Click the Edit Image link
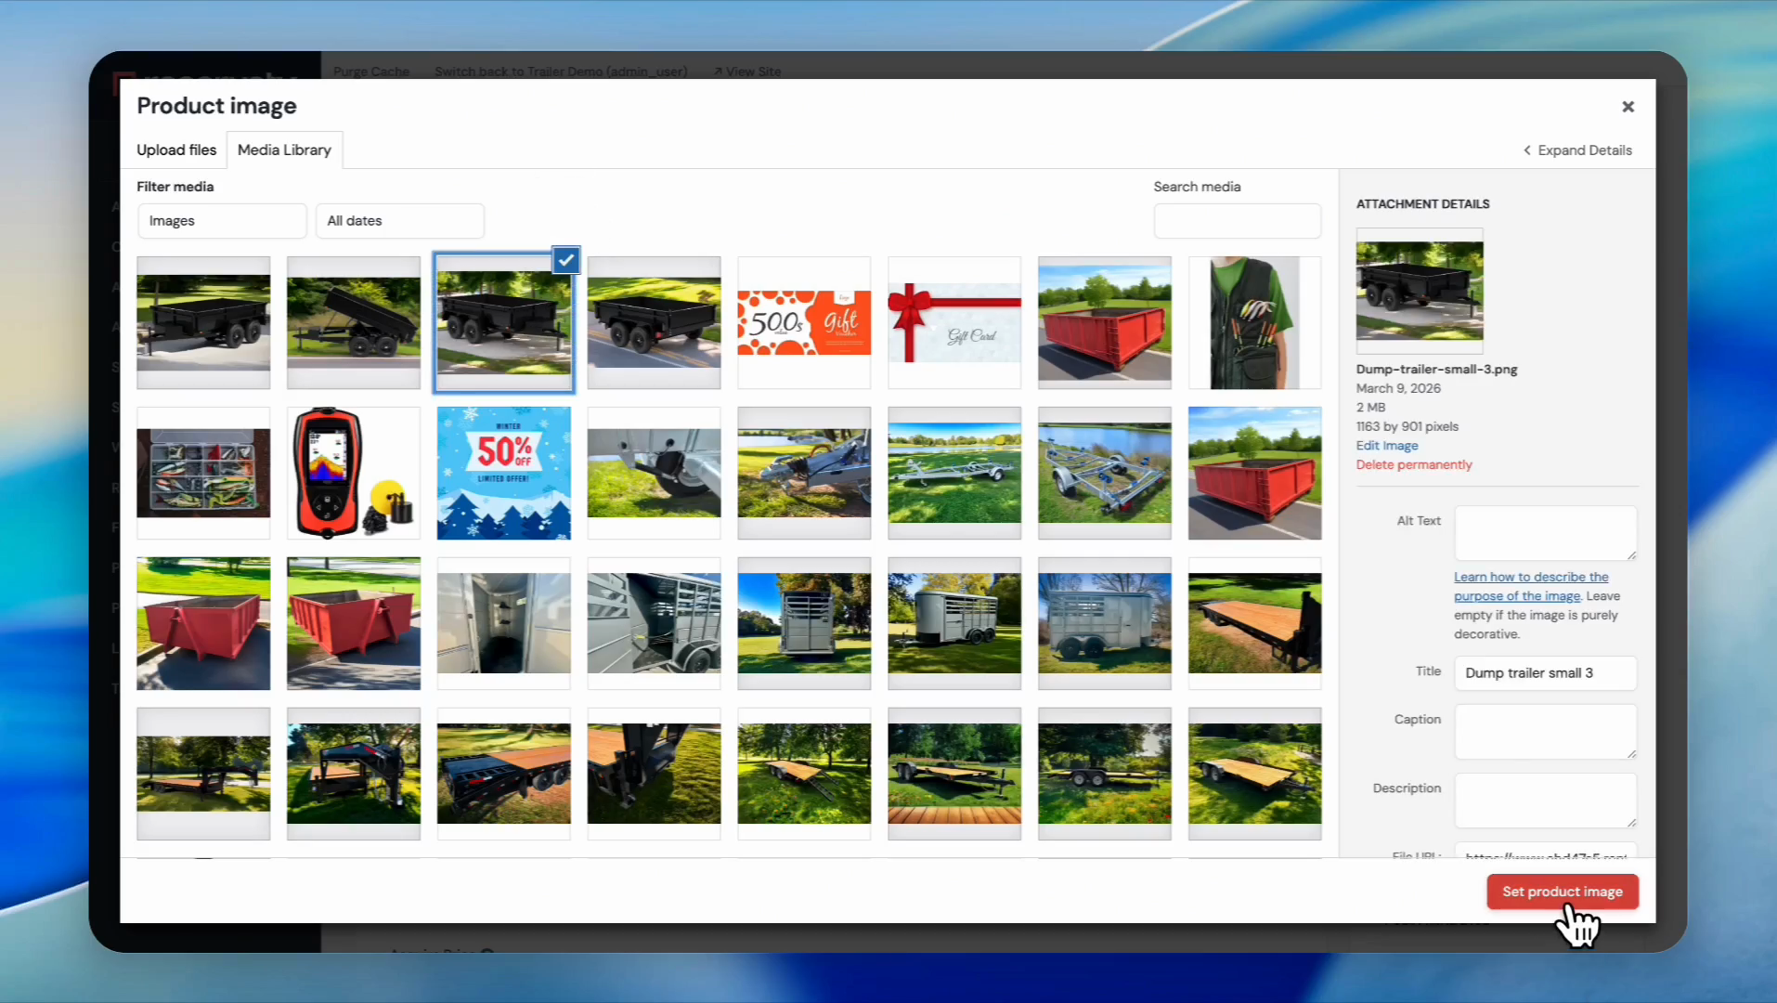1777x1003 pixels. point(1387,446)
